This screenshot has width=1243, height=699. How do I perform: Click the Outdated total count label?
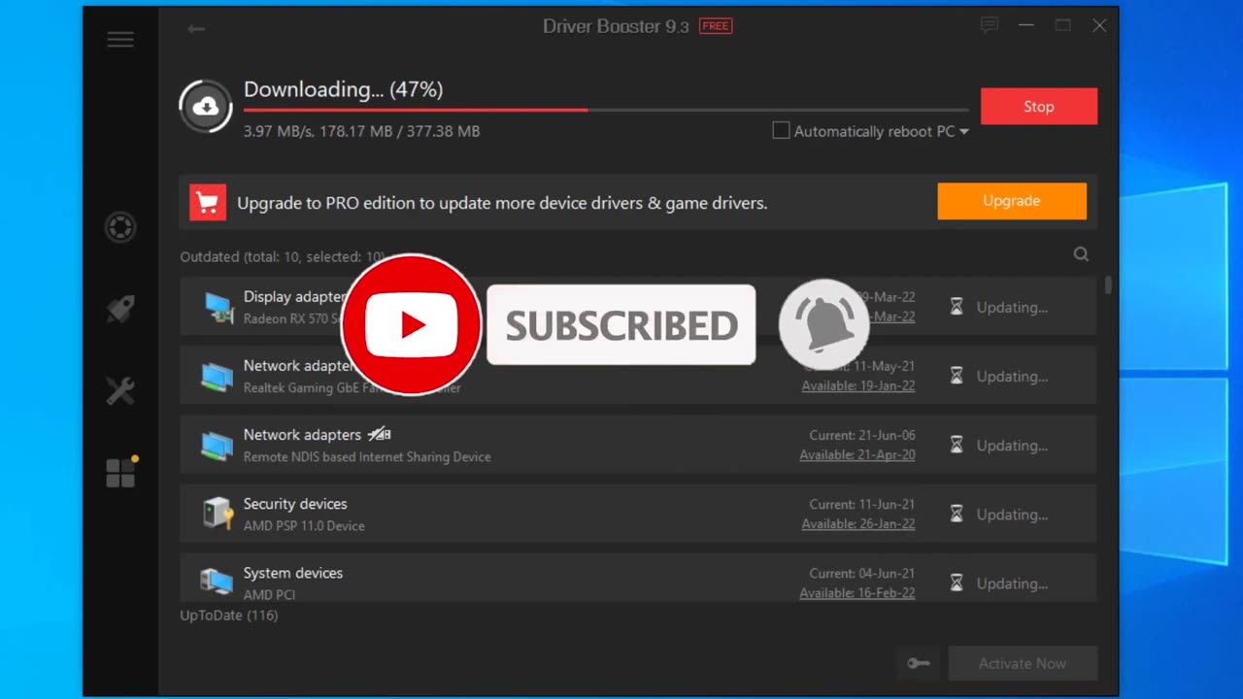(283, 257)
